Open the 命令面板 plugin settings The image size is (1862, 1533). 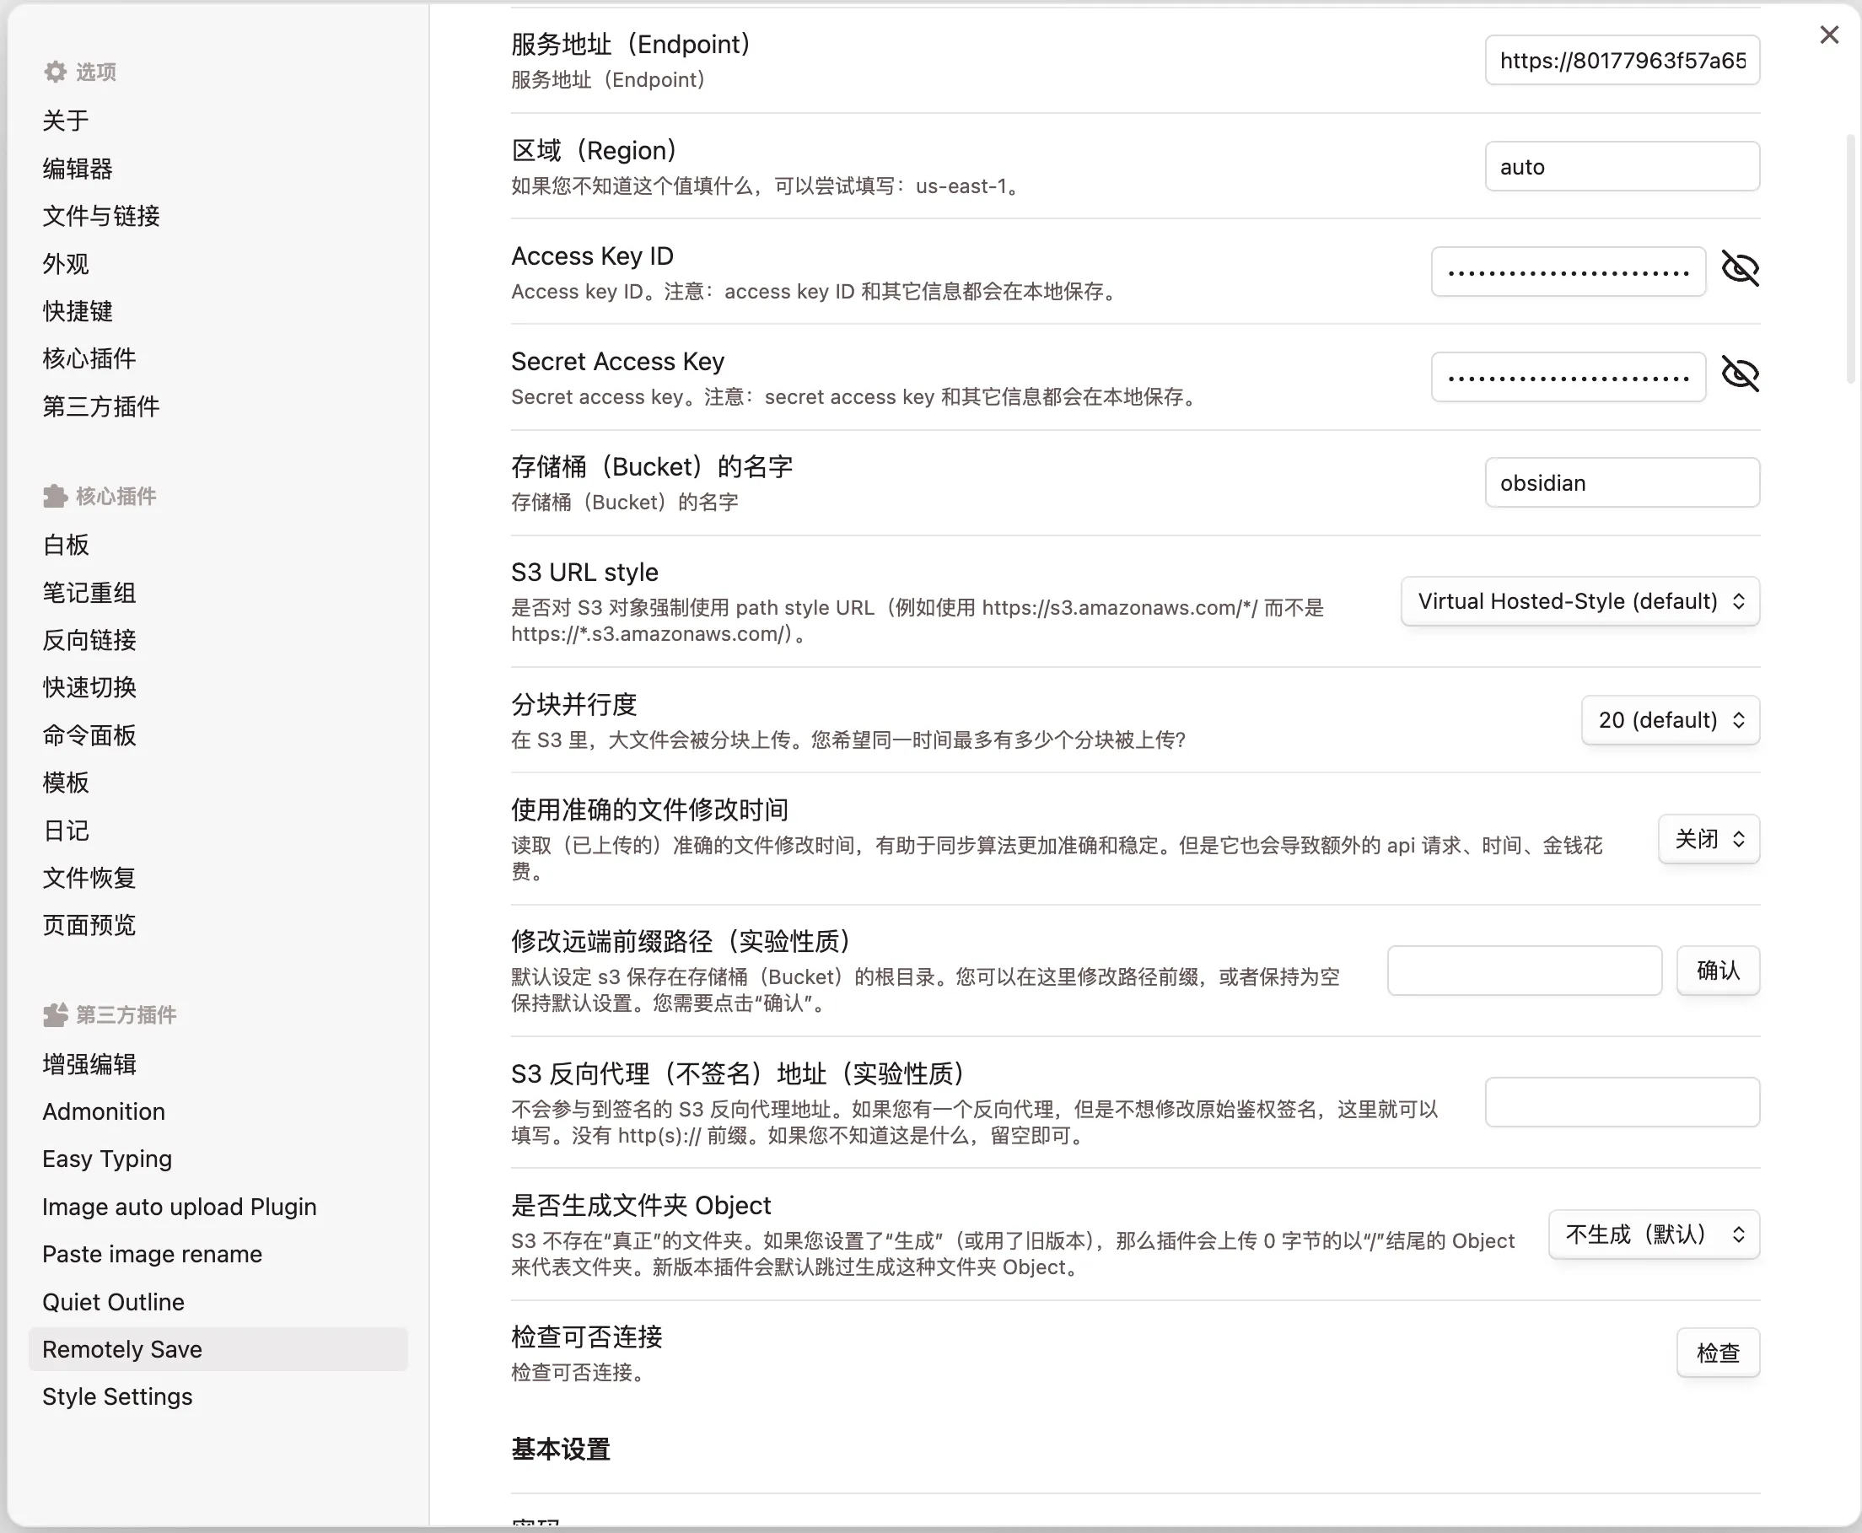pos(218,734)
